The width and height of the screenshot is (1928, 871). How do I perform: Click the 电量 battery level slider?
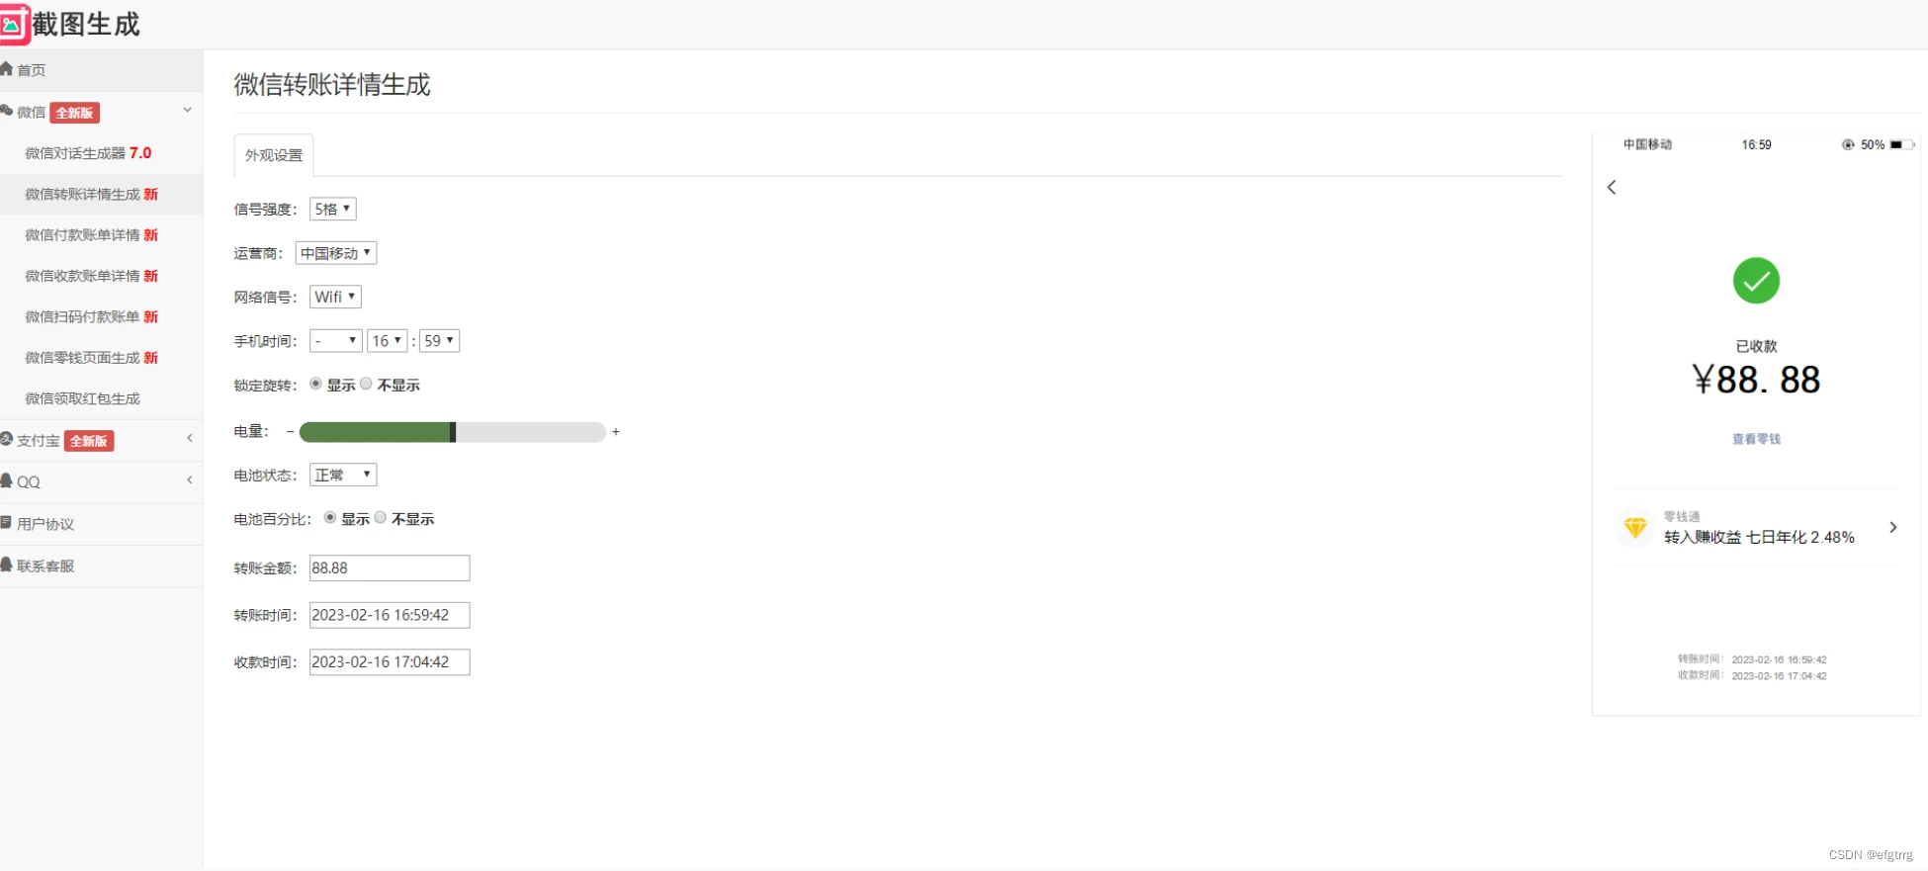[x=452, y=432]
